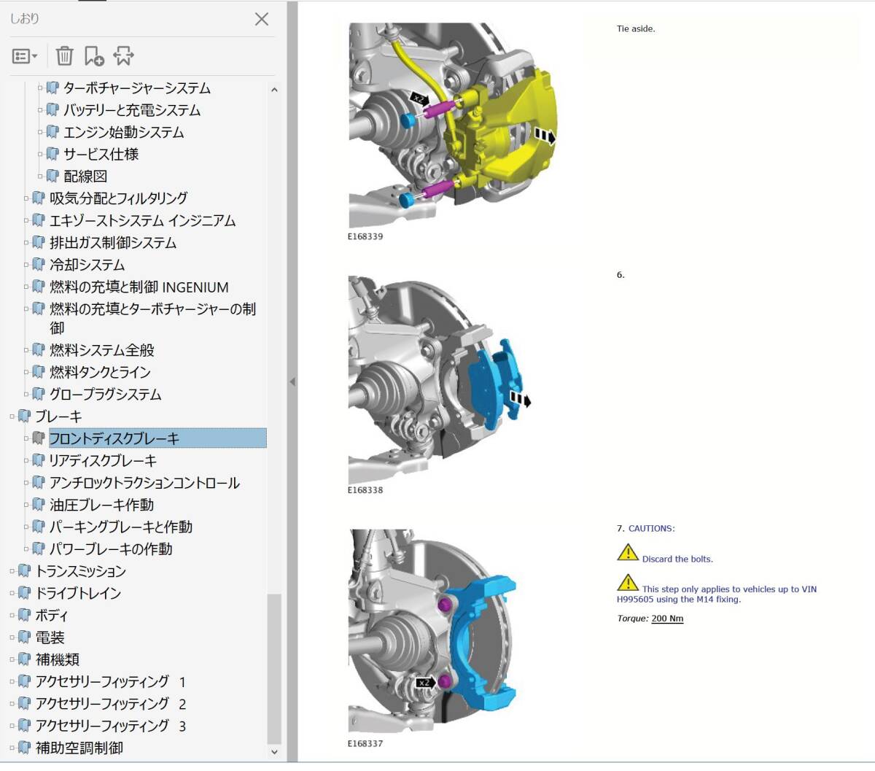The height and width of the screenshot is (771, 875).
Task: Go to the ボディ bookmark
Action: (x=51, y=615)
